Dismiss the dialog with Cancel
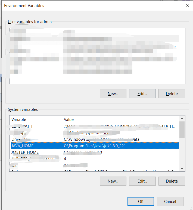193x210 pixels. click(170, 201)
